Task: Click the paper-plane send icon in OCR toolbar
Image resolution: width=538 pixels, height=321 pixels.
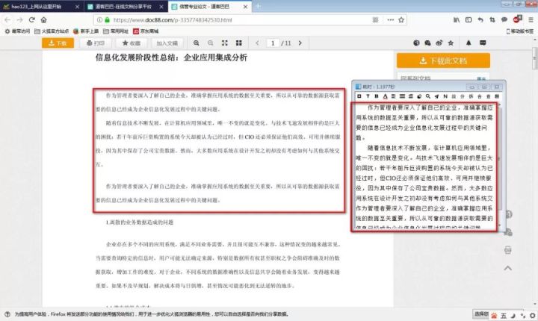Action: 436,96
